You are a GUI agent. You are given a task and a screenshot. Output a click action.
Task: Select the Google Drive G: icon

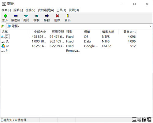[x=3, y=46]
